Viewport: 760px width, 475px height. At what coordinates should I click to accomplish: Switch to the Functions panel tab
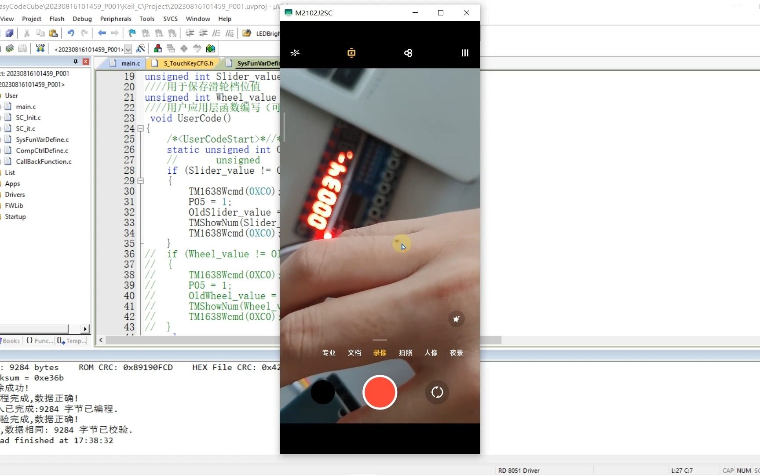40,341
